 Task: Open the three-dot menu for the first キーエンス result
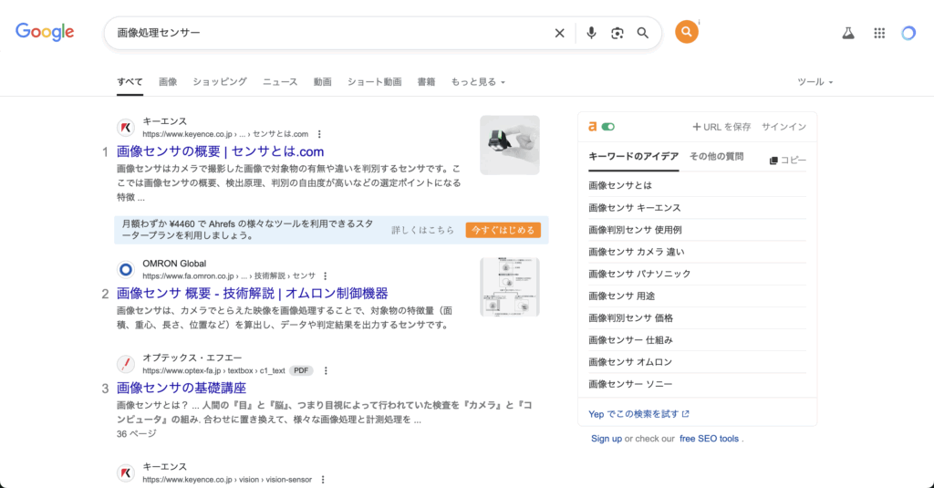319,134
